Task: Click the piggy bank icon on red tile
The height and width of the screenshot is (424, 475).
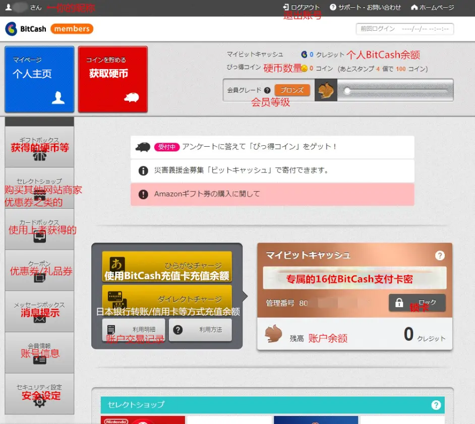Action: (x=132, y=97)
